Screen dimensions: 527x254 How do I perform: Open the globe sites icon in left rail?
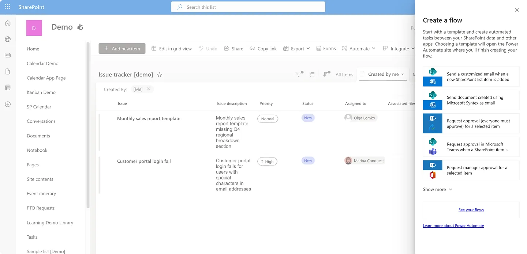click(8, 39)
